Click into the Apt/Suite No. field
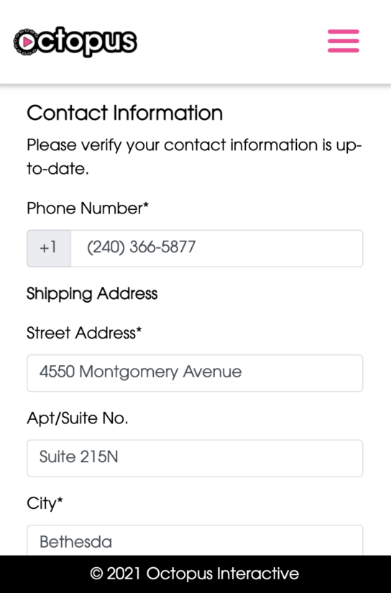 195,458
